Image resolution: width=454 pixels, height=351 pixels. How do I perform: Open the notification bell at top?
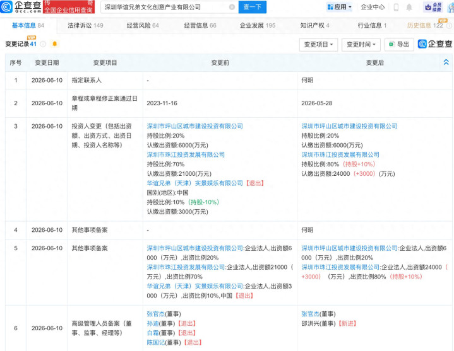click(x=409, y=7)
